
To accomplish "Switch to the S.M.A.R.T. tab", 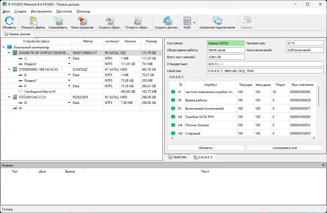I will (203, 157).
